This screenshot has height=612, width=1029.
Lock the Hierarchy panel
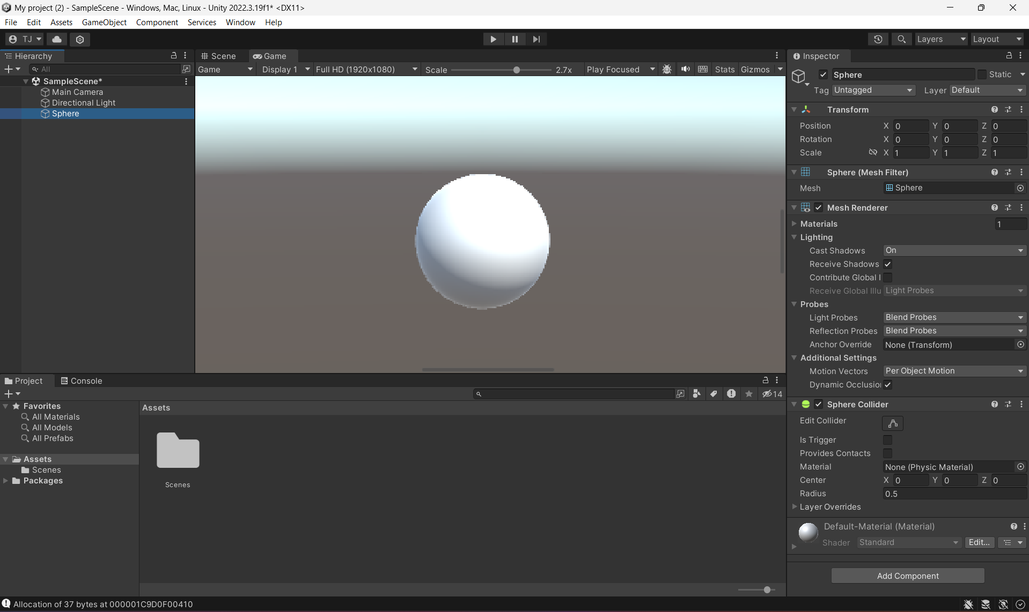(x=173, y=55)
